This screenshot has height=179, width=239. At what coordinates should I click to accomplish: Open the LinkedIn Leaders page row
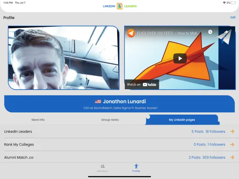click(119, 131)
